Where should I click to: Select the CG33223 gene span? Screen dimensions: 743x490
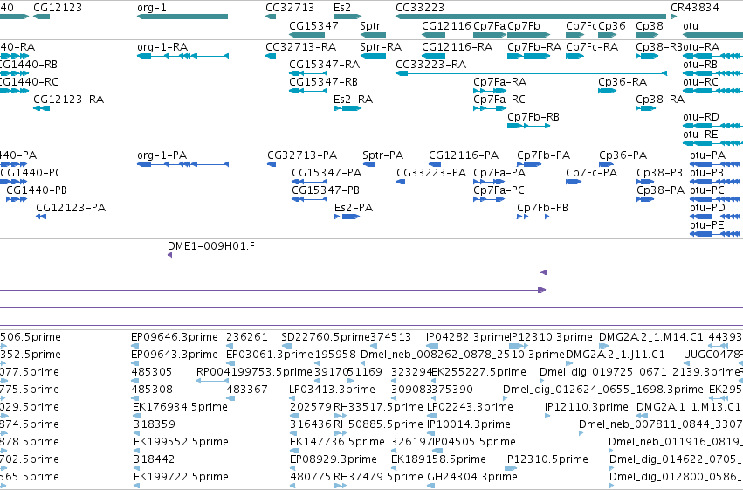(x=531, y=17)
